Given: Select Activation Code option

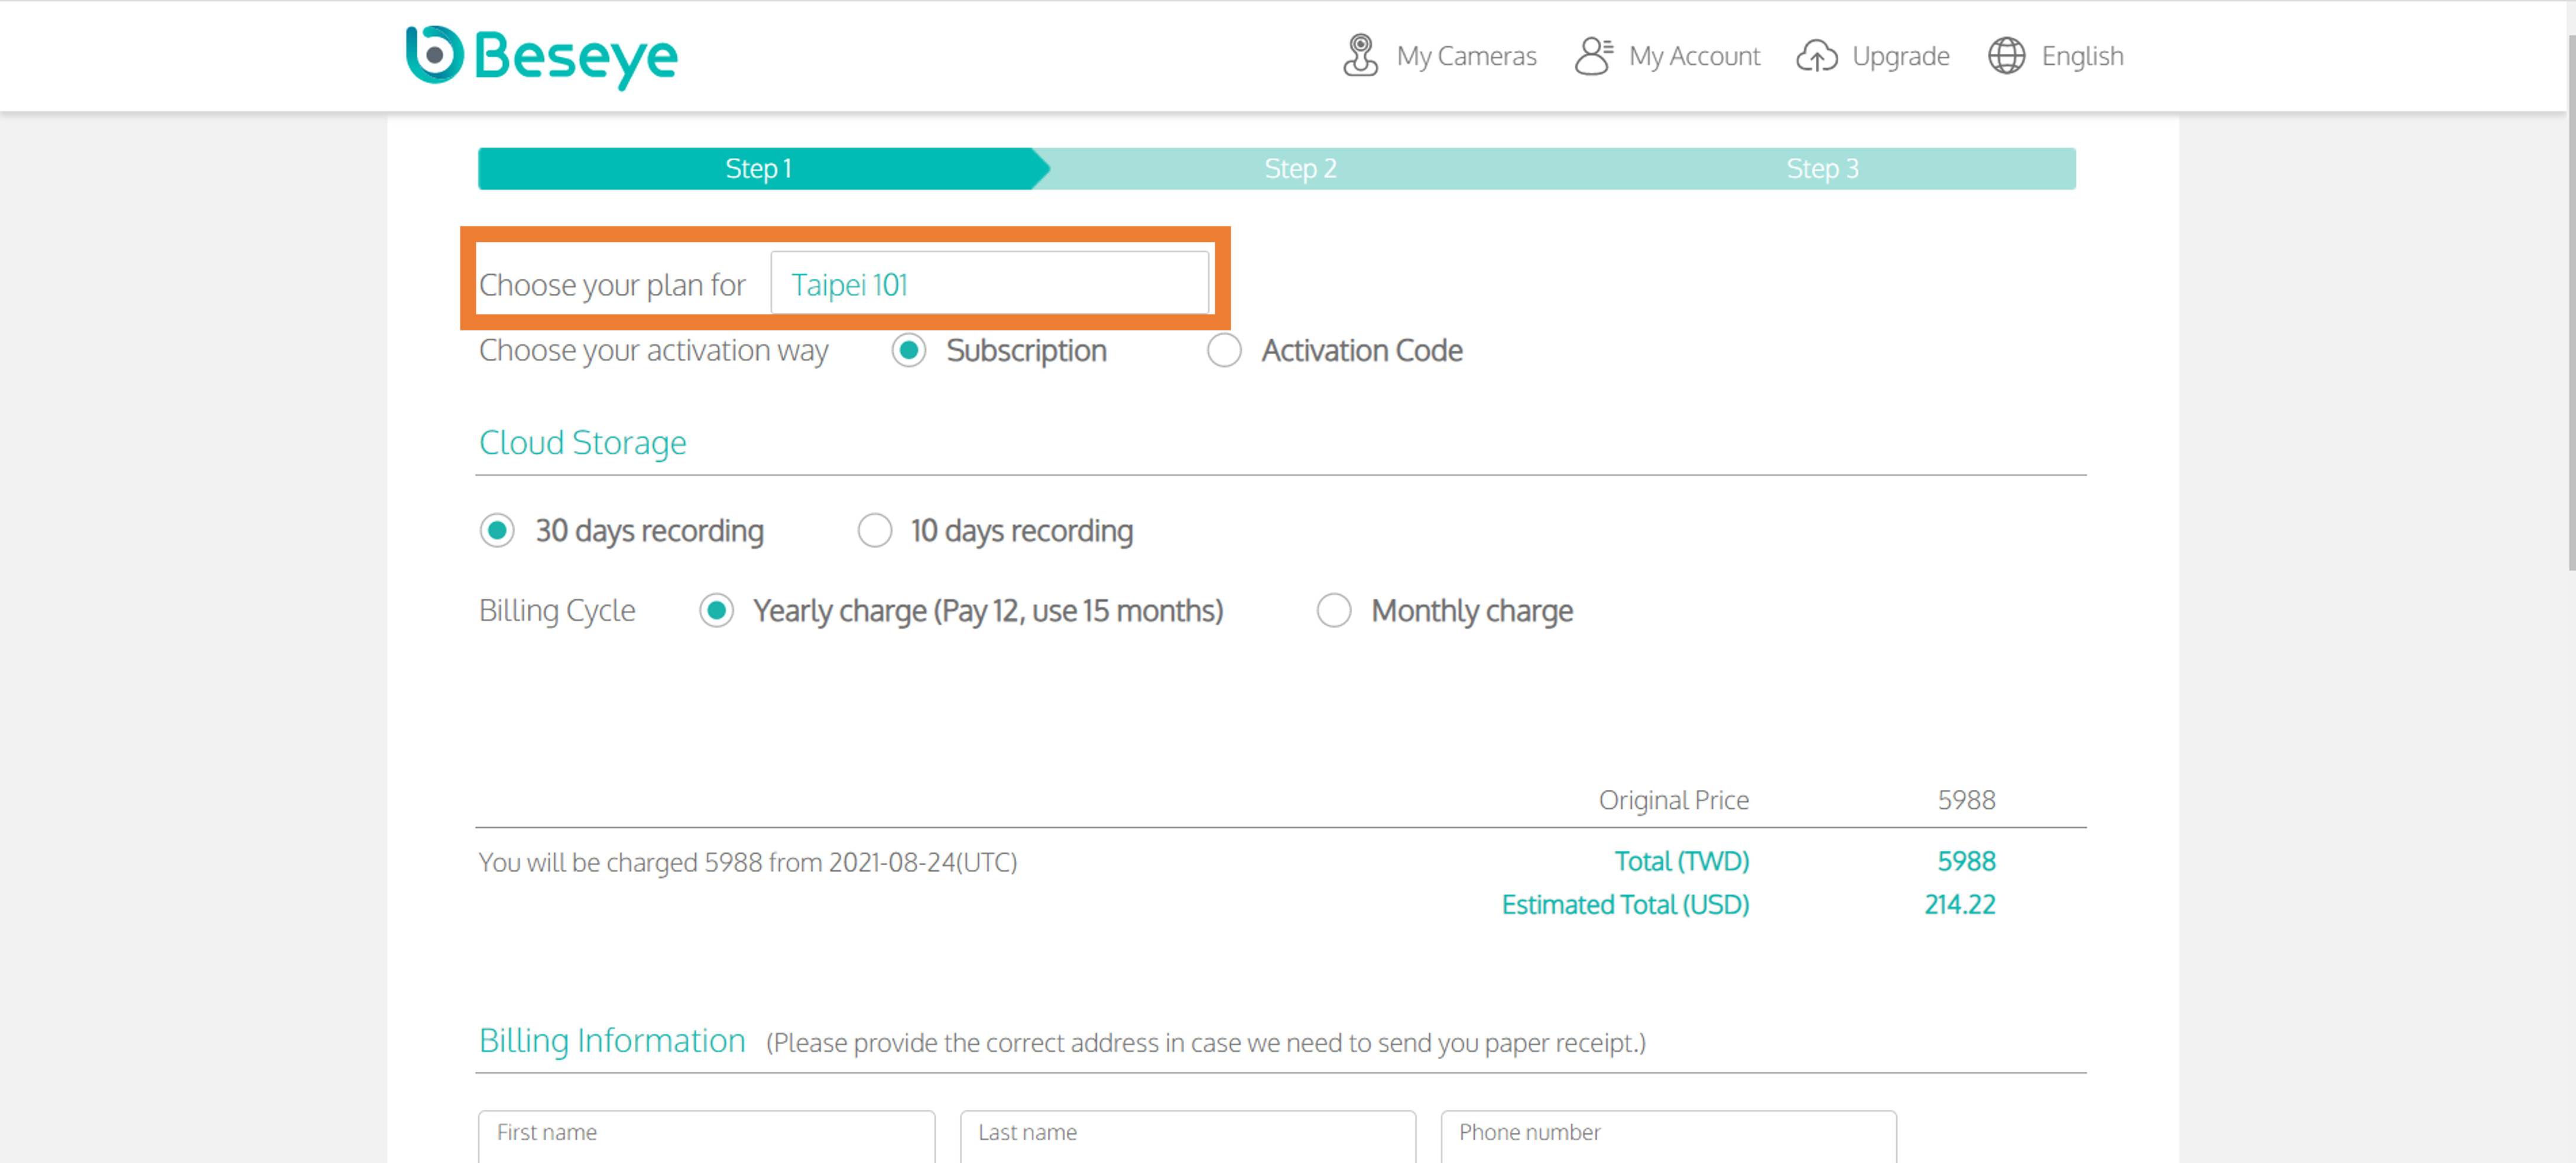Looking at the screenshot, I should tap(1224, 351).
